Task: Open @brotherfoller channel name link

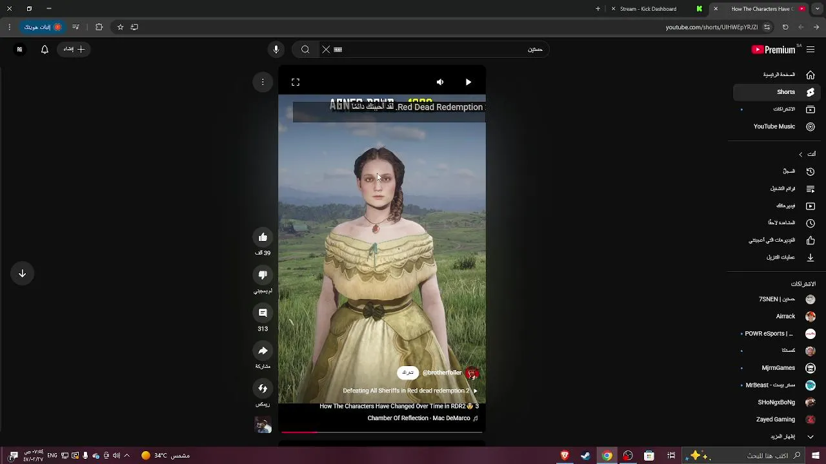Action: click(442, 372)
